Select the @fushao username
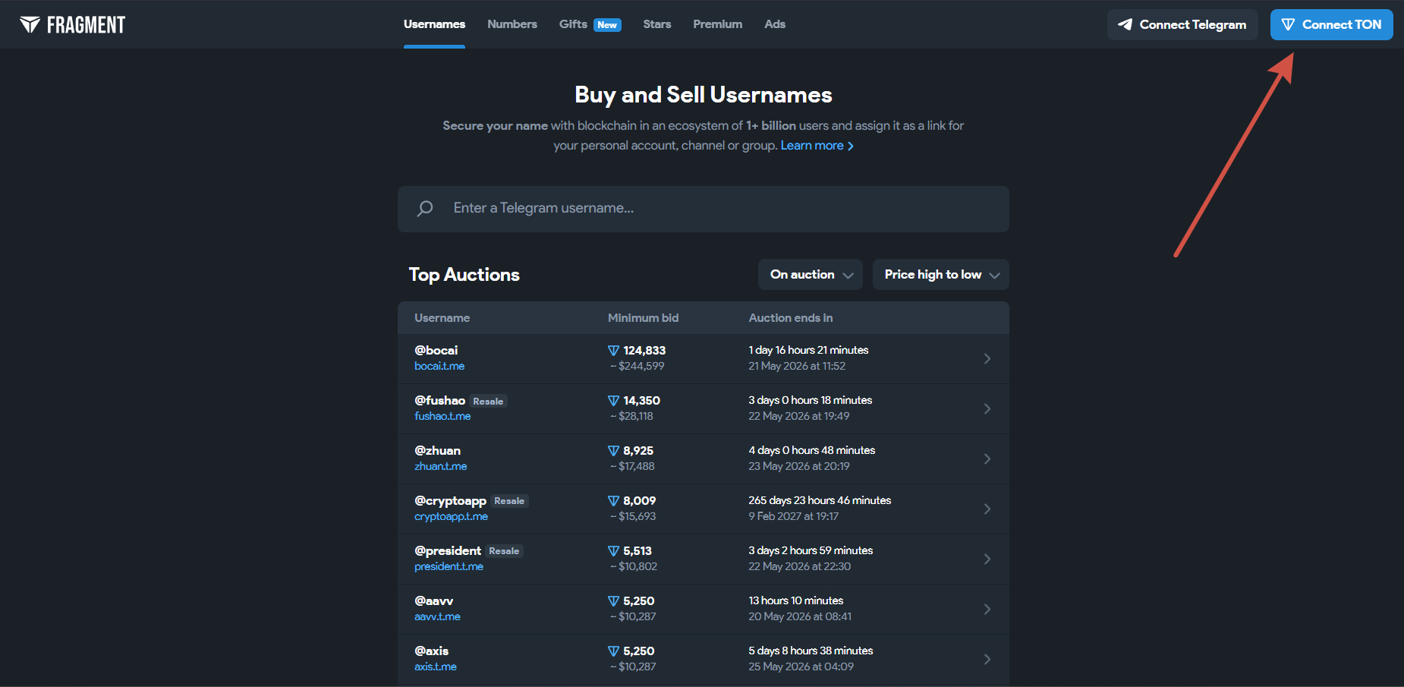The width and height of the screenshot is (1404, 687). (x=440, y=401)
